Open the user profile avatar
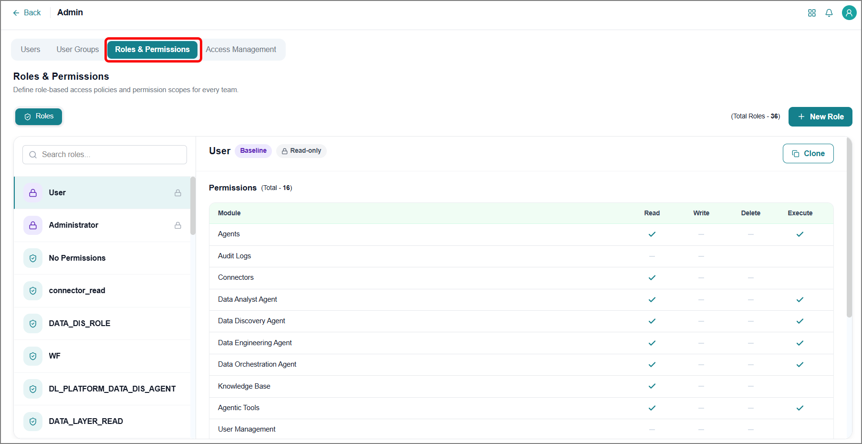The height and width of the screenshot is (444, 862). 849,13
